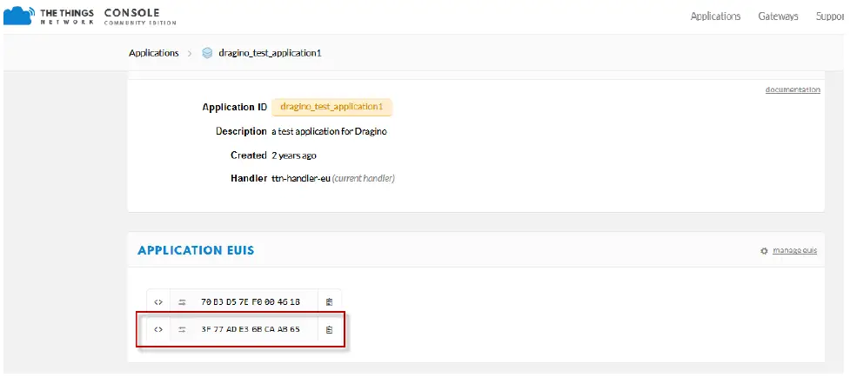850x377 pixels.
Task: Click the description text 'a test application for Dragino'
Action: [x=329, y=131]
